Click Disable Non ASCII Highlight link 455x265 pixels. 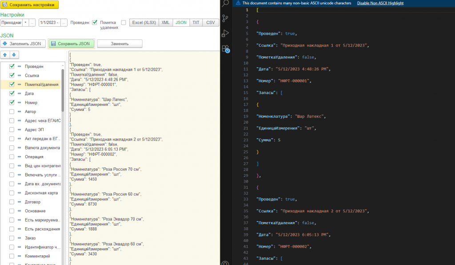coord(380,3)
